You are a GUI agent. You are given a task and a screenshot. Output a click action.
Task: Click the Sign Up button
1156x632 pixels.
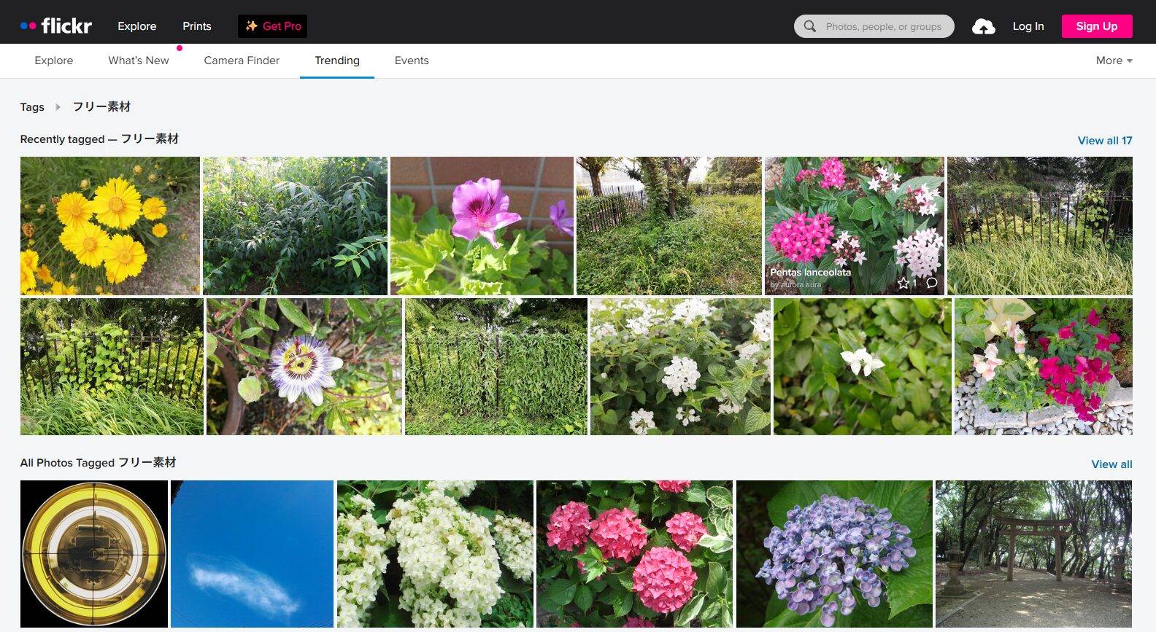tap(1096, 26)
